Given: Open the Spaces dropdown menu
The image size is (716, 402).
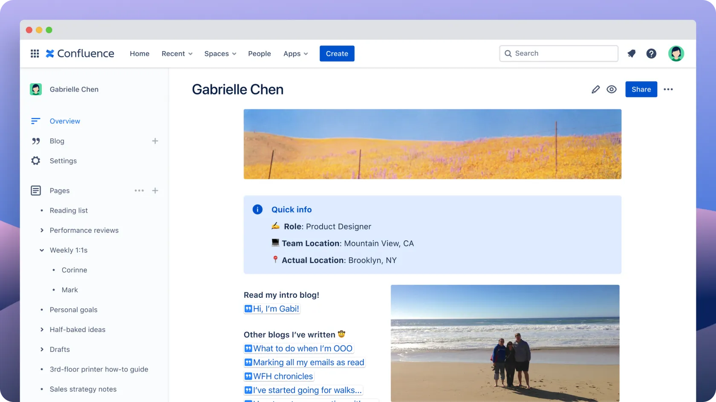Looking at the screenshot, I should (x=220, y=54).
